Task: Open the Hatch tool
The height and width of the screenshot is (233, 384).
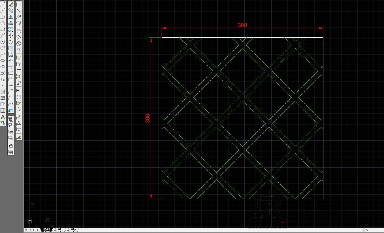Action: click(x=3, y=92)
